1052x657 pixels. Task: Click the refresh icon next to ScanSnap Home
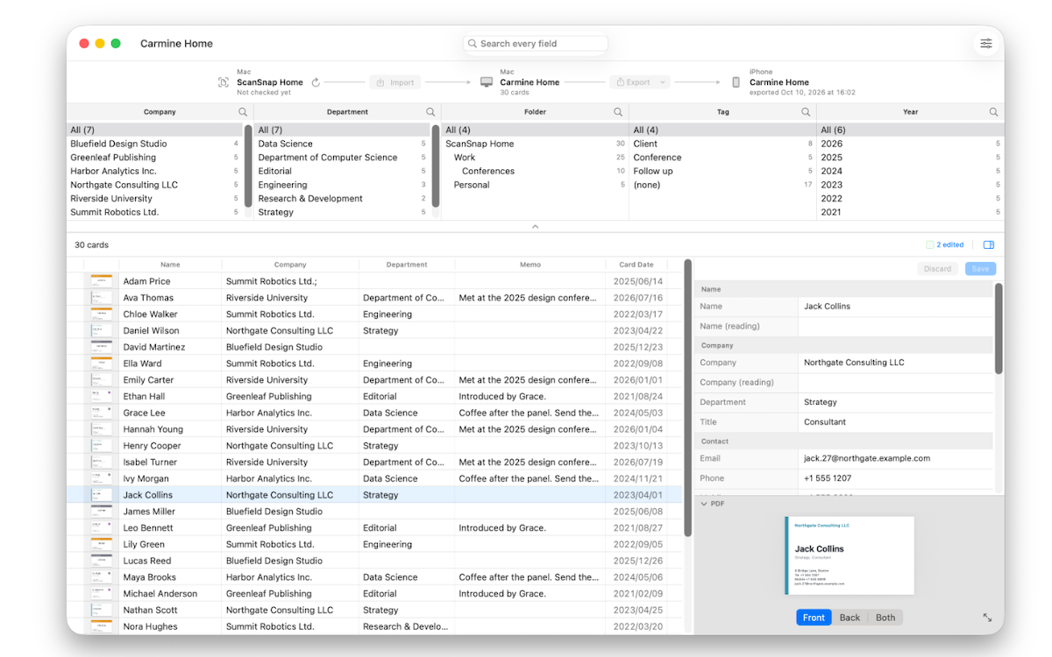(x=316, y=82)
